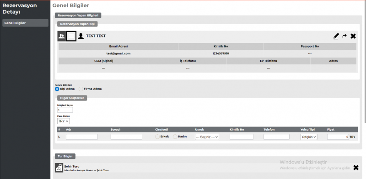Focus the Kimlik No input in row 1
366x179 pixels.
click(242, 137)
